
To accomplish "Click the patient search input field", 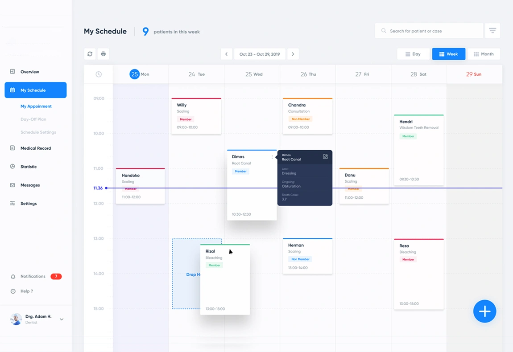I will (428, 30).
